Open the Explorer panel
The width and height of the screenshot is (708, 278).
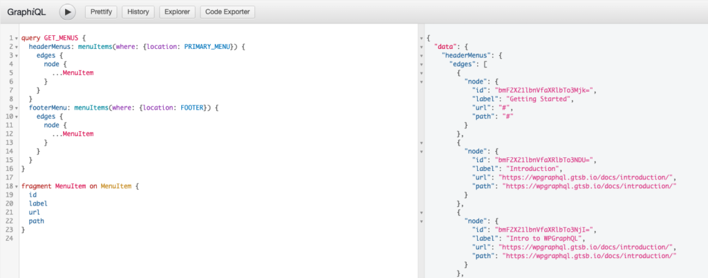coord(176,12)
